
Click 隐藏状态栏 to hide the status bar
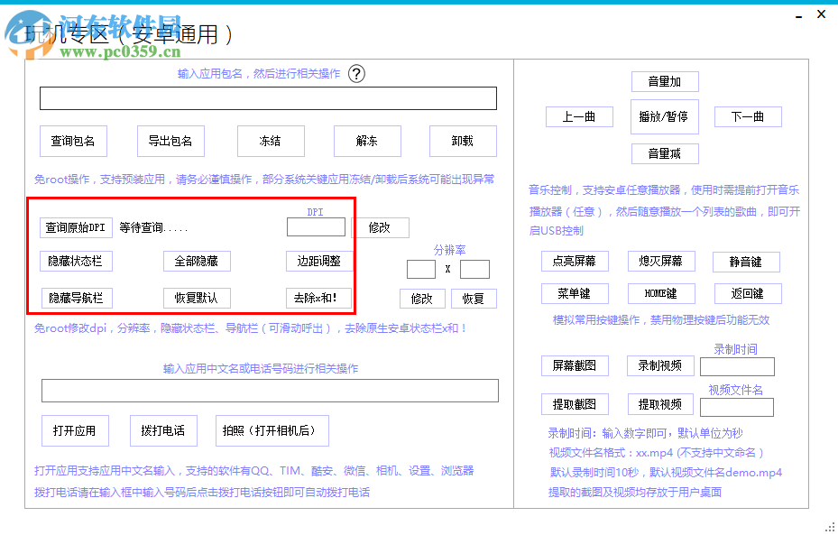(76, 262)
